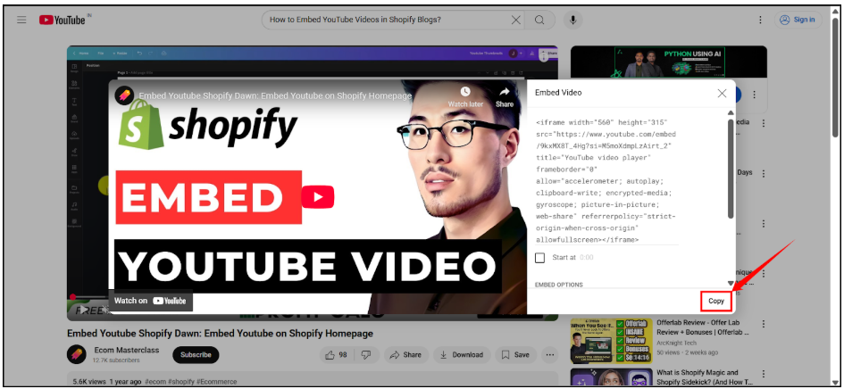Click the #Ecommerce hashtag
This screenshot has width=844, height=389.
point(216,382)
